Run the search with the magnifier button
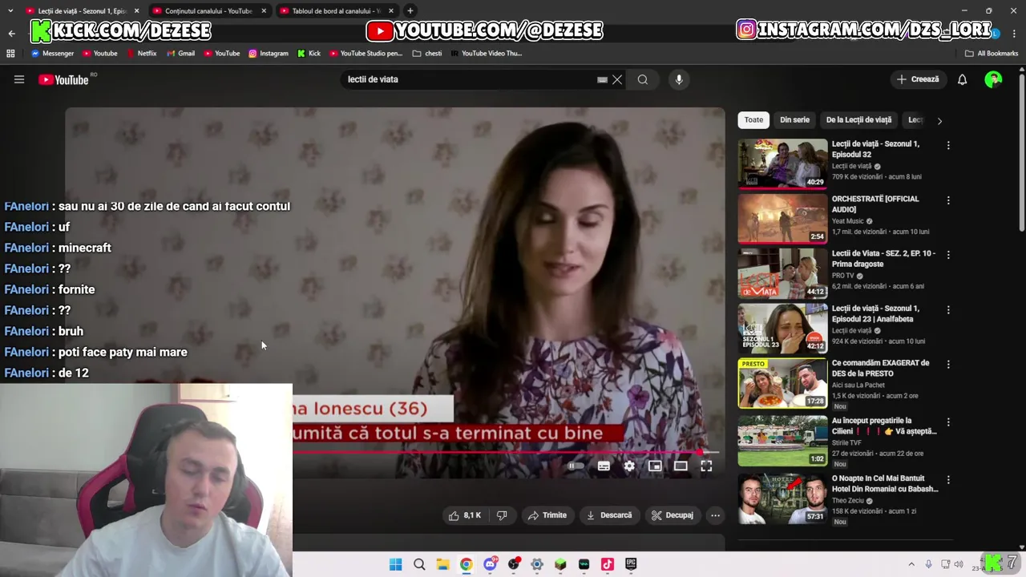This screenshot has height=577, width=1026. click(x=643, y=79)
